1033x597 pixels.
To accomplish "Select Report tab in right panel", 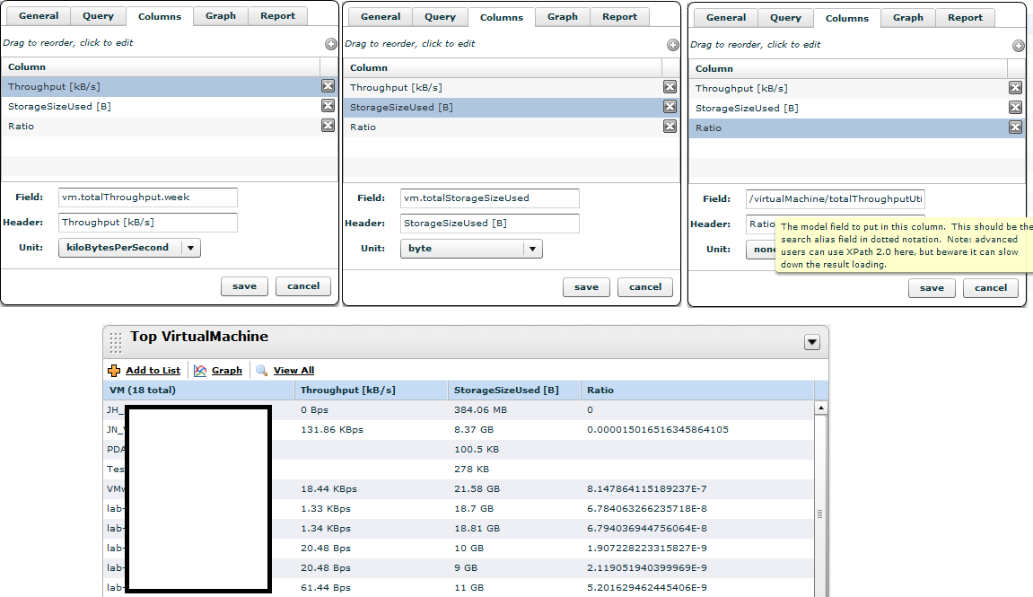I will 965,18.
